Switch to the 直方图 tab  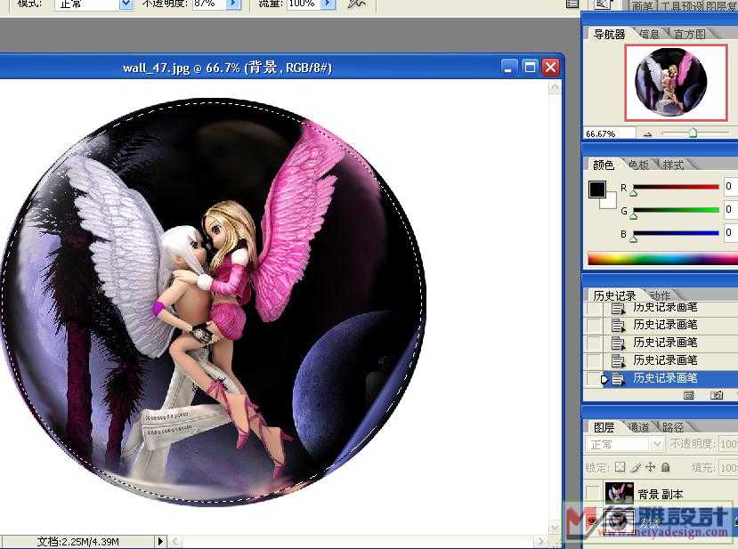coord(689,35)
